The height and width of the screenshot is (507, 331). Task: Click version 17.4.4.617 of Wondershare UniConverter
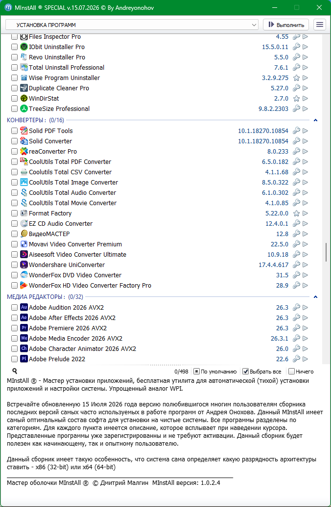pyautogui.click(x=274, y=265)
